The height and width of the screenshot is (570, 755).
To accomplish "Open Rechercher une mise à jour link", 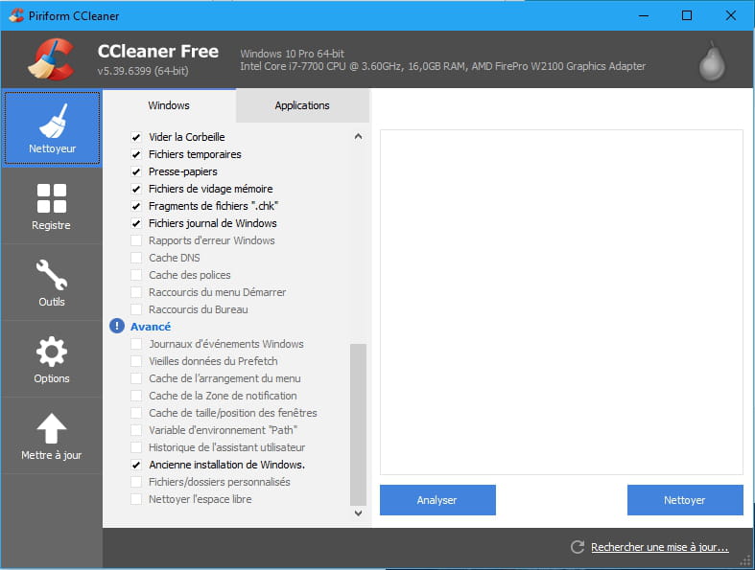I will tap(660, 547).
